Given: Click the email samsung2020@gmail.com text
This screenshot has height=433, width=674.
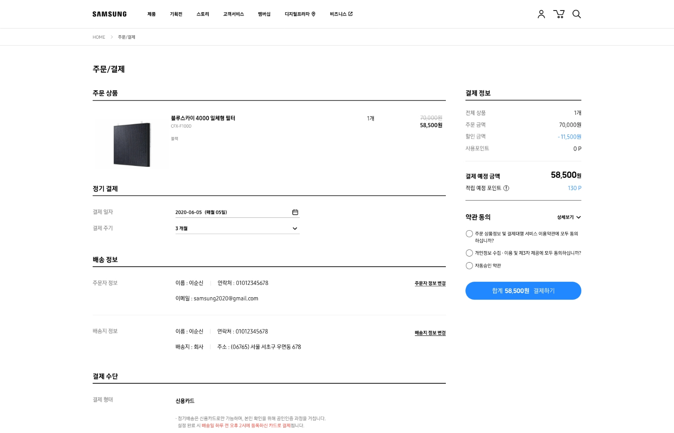Looking at the screenshot, I should (226, 299).
